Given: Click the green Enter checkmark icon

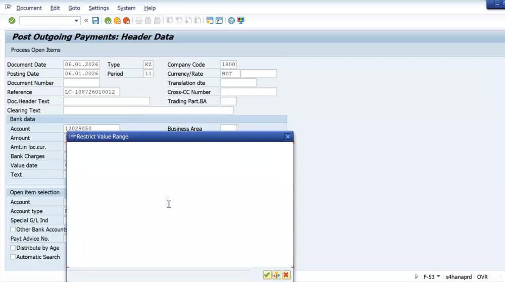Looking at the screenshot, I should (12, 21).
